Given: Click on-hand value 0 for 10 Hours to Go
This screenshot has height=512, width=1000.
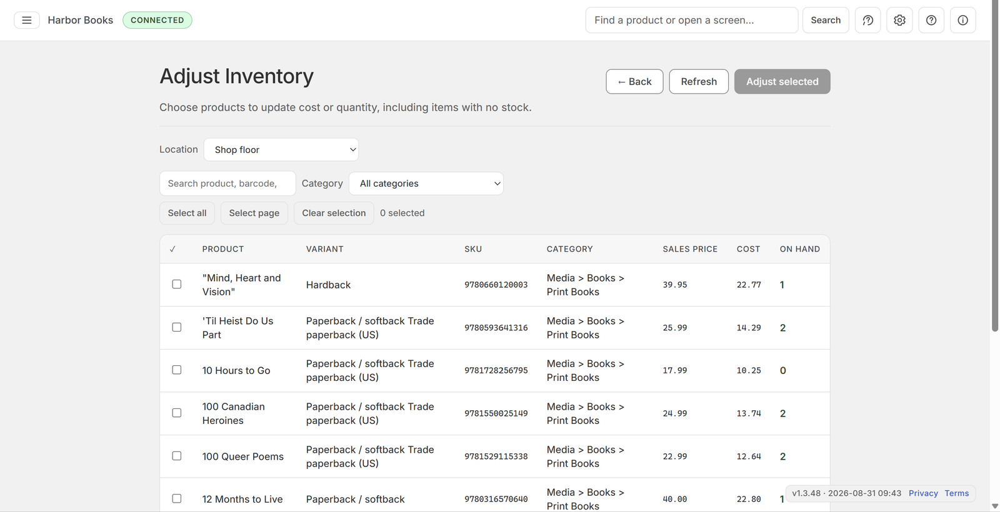Looking at the screenshot, I should pos(783,370).
